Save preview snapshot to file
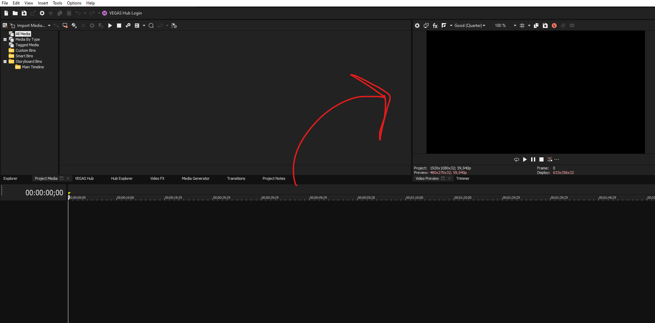 [x=545, y=26]
